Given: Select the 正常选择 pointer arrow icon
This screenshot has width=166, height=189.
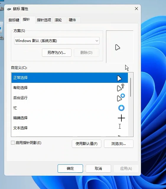Looking at the screenshot, I should tap(119, 78).
